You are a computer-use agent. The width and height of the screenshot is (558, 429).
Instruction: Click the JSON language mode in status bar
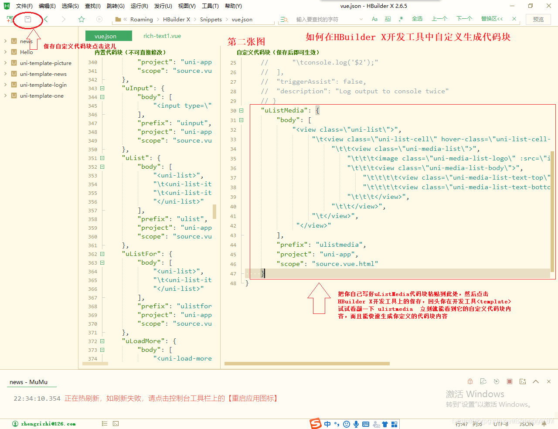(527, 424)
